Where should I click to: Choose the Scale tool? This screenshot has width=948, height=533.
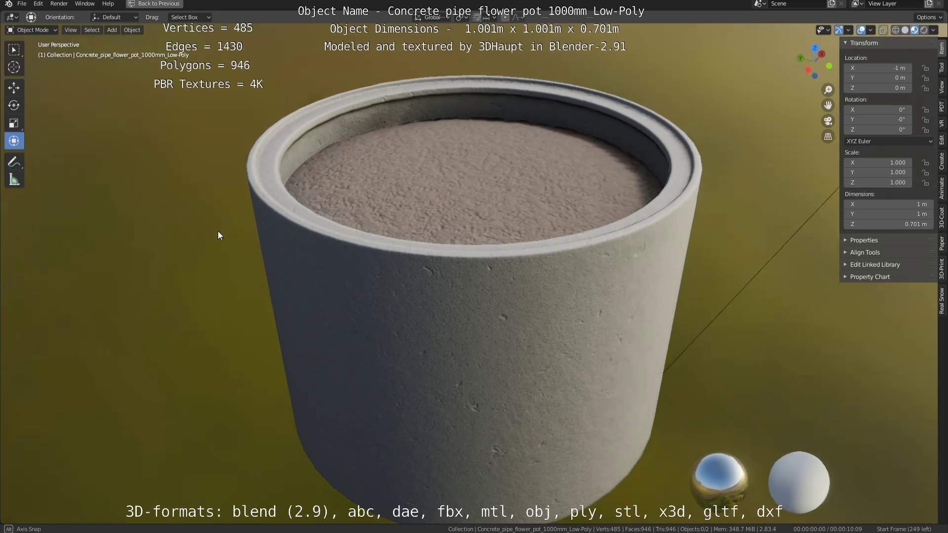[x=14, y=123]
